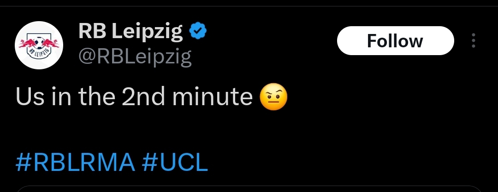Follow the RB Leipzig account
The width and height of the screenshot is (498, 192).
point(396,41)
